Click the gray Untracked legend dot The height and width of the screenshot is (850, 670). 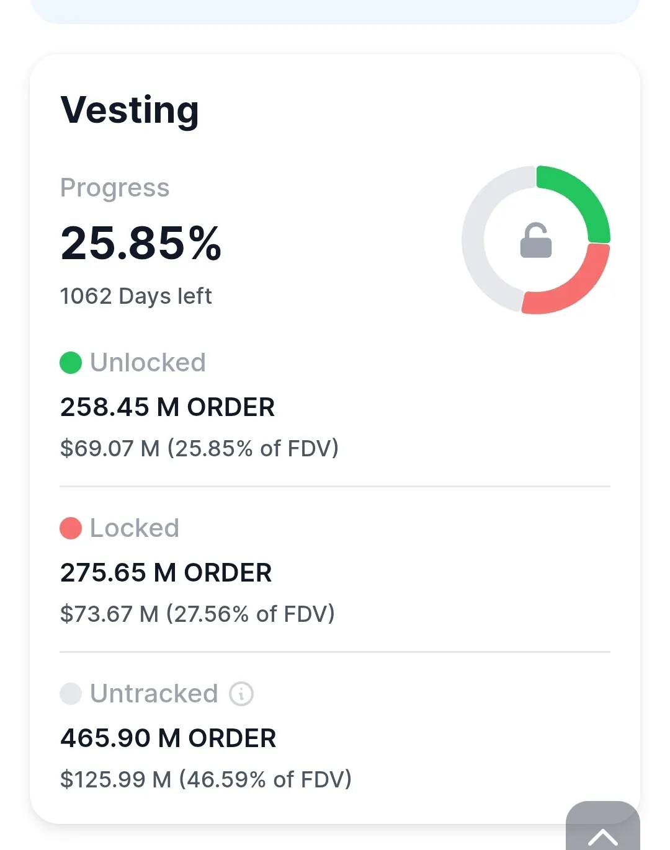(71, 694)
